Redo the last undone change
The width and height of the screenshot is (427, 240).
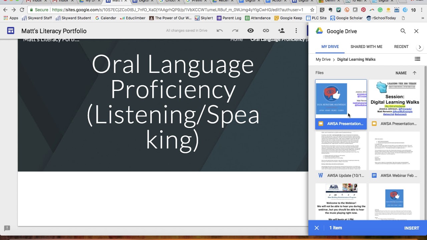[x=235, y=31]
